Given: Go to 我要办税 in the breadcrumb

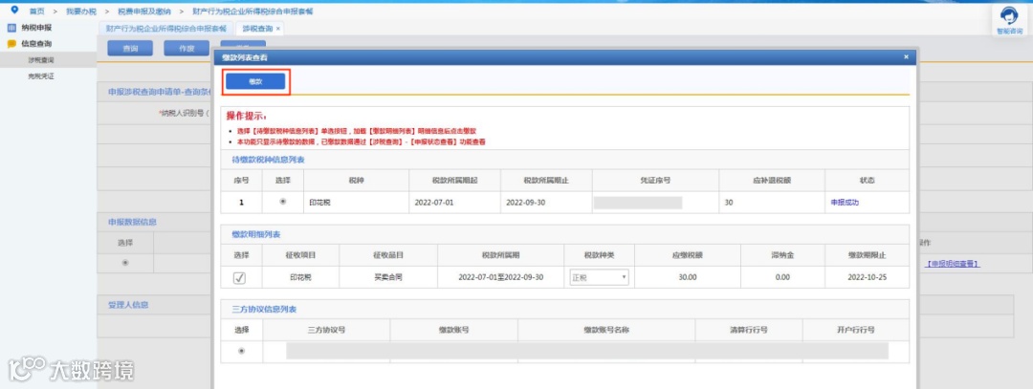Looking at the screenshot, I should pos(81,11).
